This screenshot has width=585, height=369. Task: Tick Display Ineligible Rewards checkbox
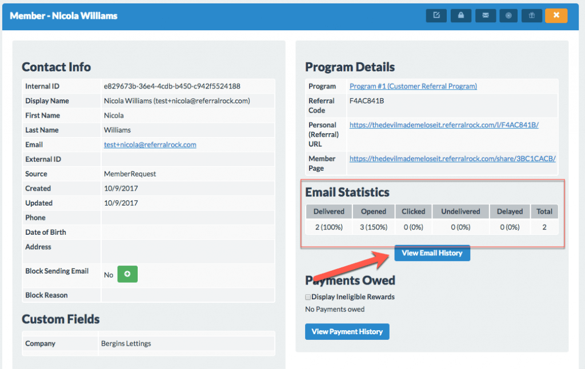click(308, 297)
